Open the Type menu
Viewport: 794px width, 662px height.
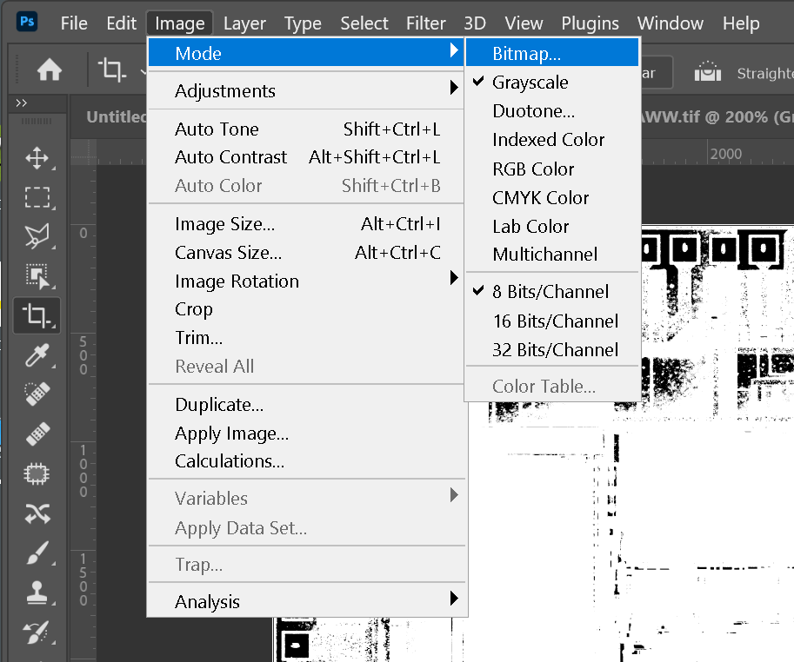pos(303,23)
